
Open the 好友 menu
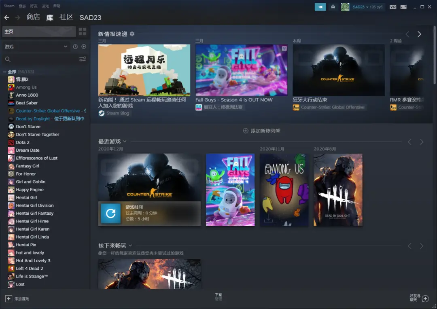click(34, 6)
